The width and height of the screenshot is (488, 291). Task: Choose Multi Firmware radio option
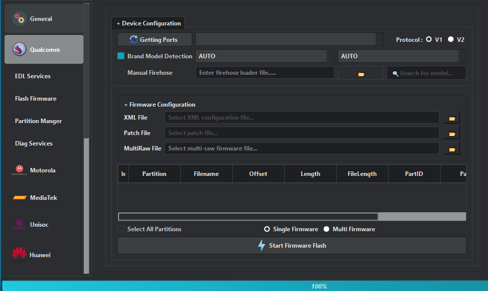327,229
